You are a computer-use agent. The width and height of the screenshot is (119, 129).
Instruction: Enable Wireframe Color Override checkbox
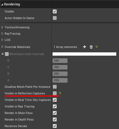[7, 54]
